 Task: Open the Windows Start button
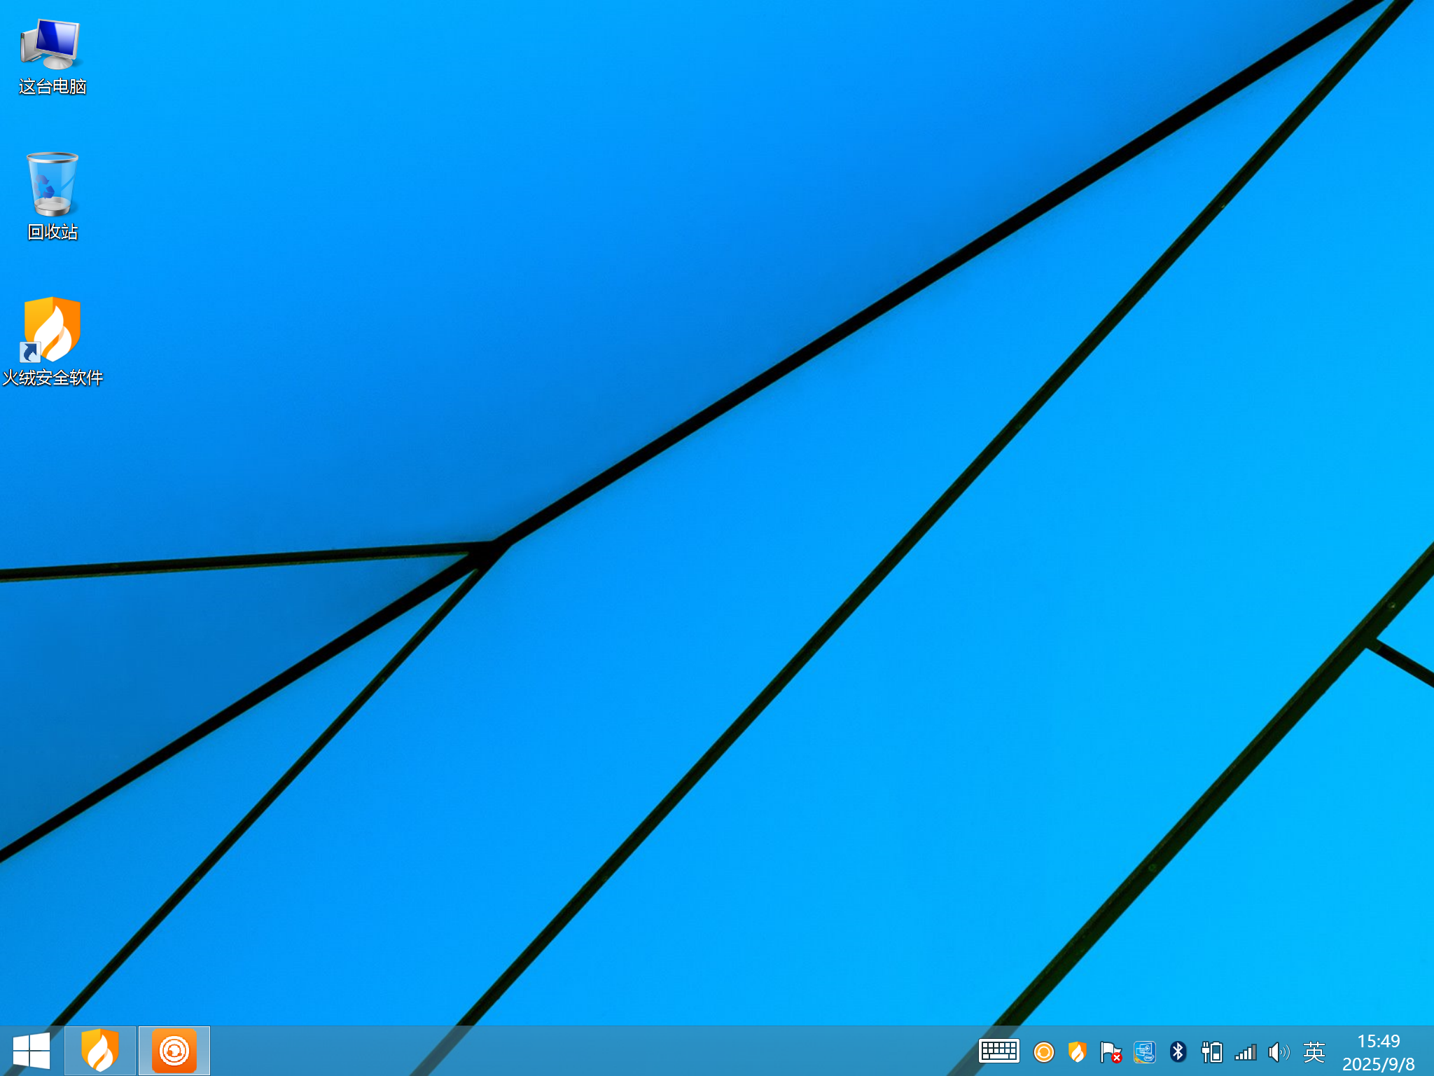32,1051
